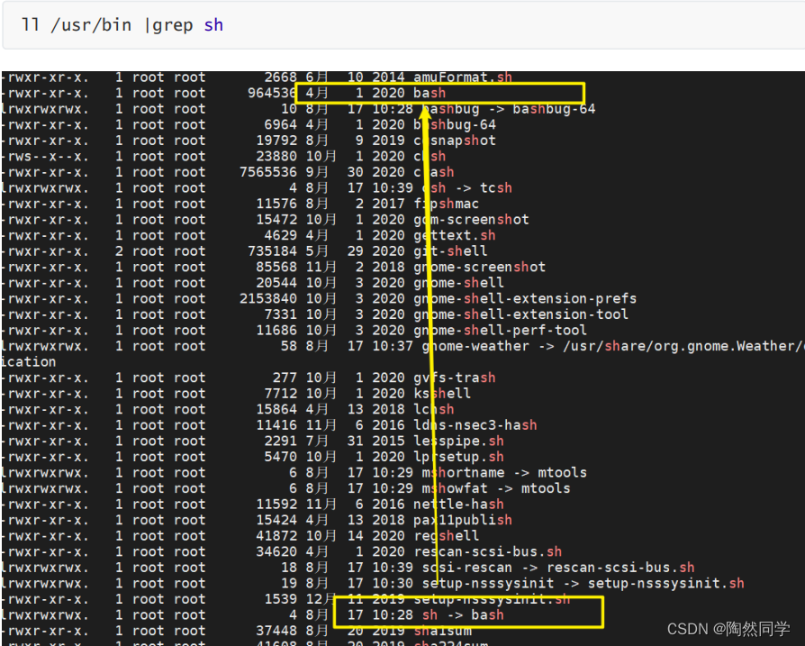Click the gettext.sh file name
This screenshot has height=646, width=805.
click(455, 235)
